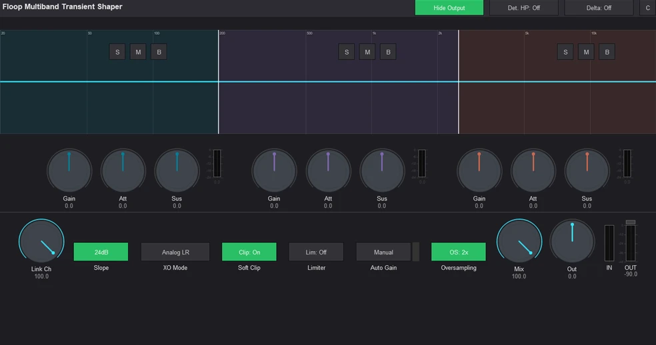Click the Limiter label
The image size is (656, 345).
[x=316, y=268]
